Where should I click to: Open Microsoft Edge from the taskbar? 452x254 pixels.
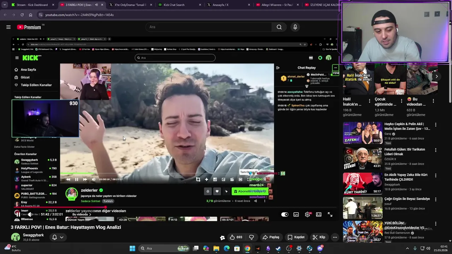pos(227,248)
